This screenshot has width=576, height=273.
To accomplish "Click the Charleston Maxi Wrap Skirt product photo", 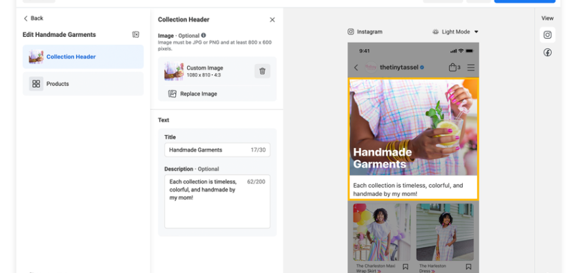I will pos(381,232).
